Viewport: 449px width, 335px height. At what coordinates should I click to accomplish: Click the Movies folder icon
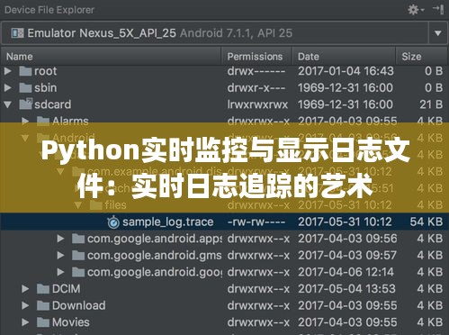(x=43, y=322)
